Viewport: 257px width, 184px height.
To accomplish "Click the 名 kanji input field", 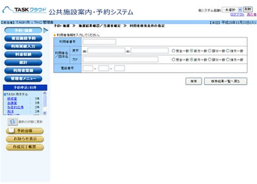I will pyautogui.click(x=150, y=51).
